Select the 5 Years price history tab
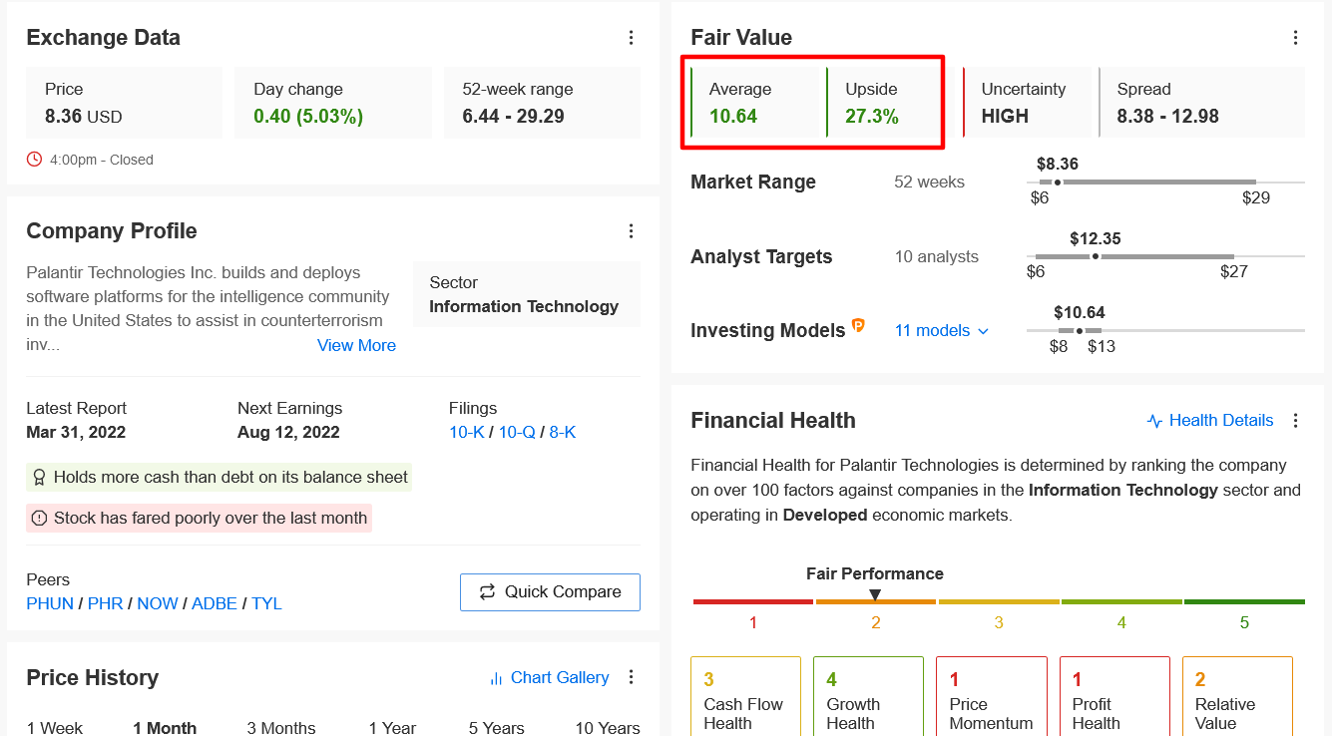This screenshot has width=1332, height=736. click(x=496, y=727)
